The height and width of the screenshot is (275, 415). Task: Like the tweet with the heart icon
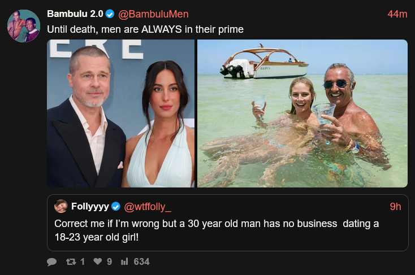tap(97, 262)
